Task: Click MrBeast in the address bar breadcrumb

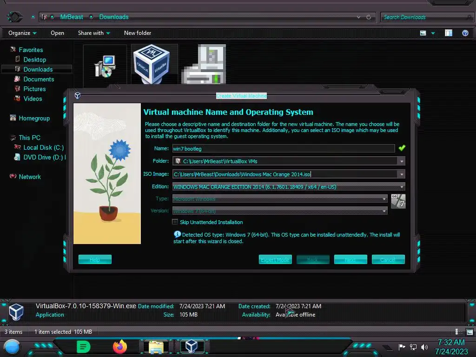Action: click(x=71, y=17)
